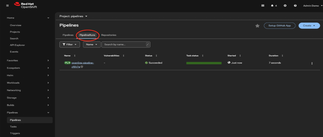Open the Filter dropdown

69,45
